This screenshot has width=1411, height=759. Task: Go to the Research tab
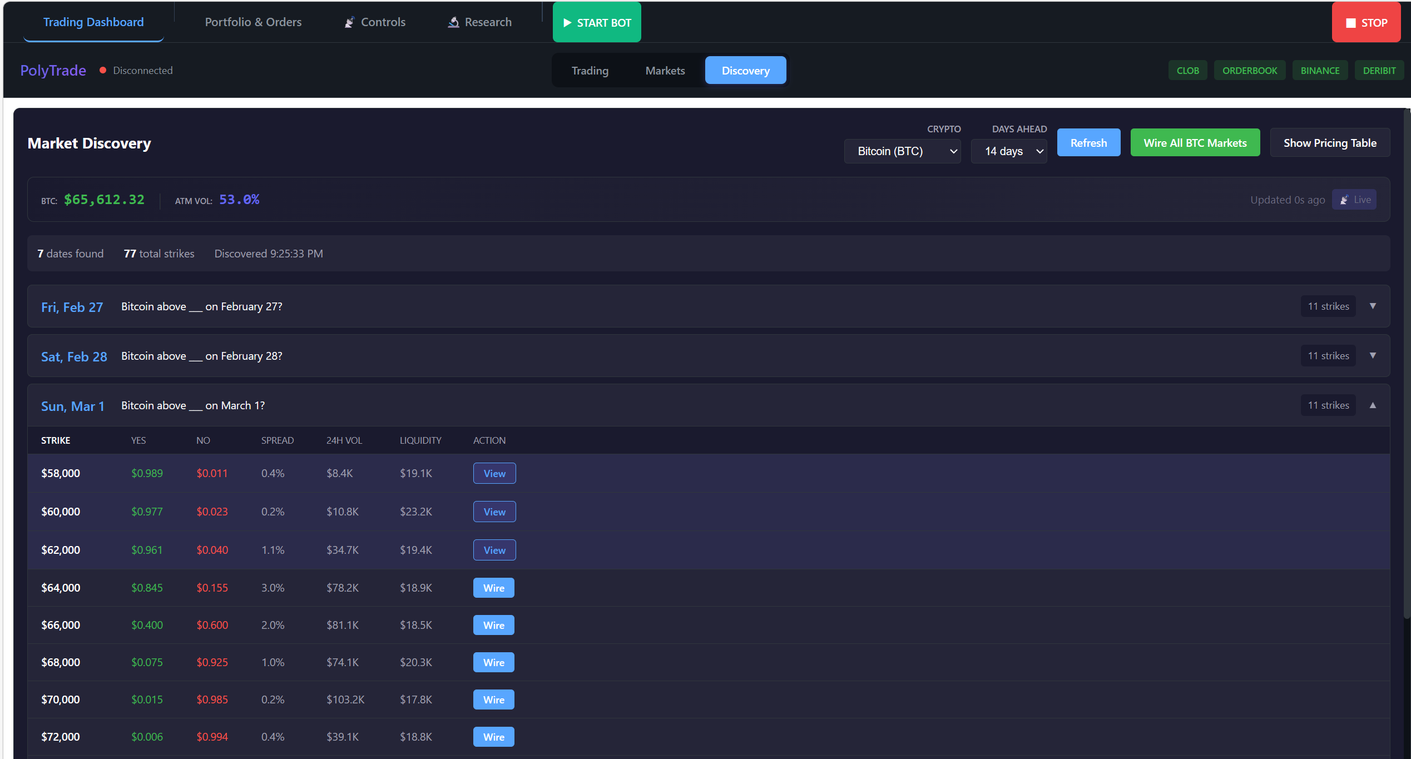480,22
